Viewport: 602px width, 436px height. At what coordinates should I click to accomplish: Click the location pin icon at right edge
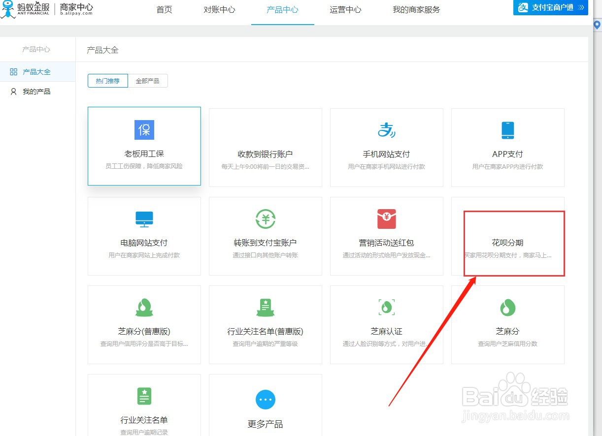click(x=597, y=25)
